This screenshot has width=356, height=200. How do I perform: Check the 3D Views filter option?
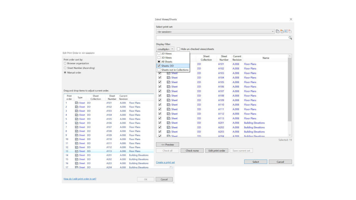[159, 58]
